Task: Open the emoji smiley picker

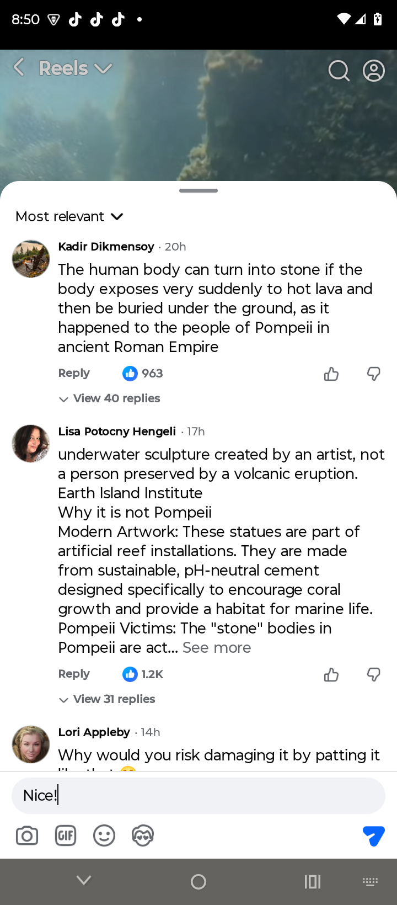Action: click(104, 835)
